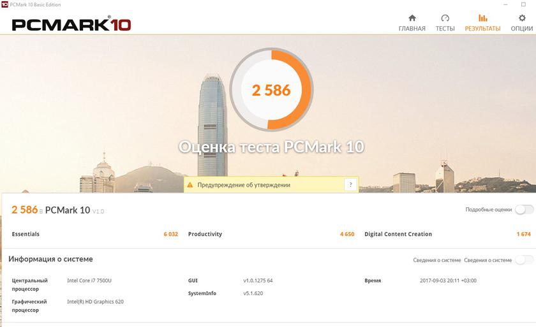Viewport: 536px width, 327px height.
Task: Click the warning triangle in the validation banner
Action: point(190,185)
